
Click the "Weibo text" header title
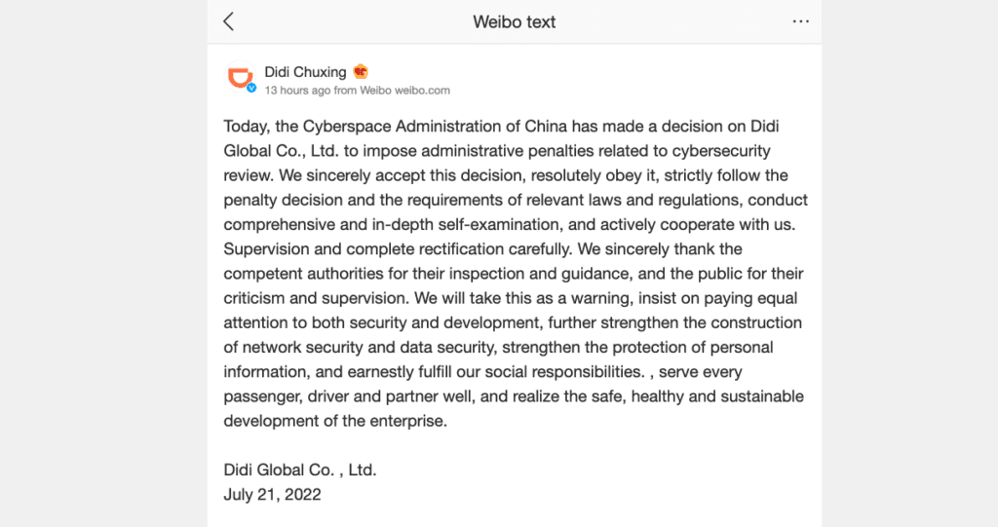515,21
